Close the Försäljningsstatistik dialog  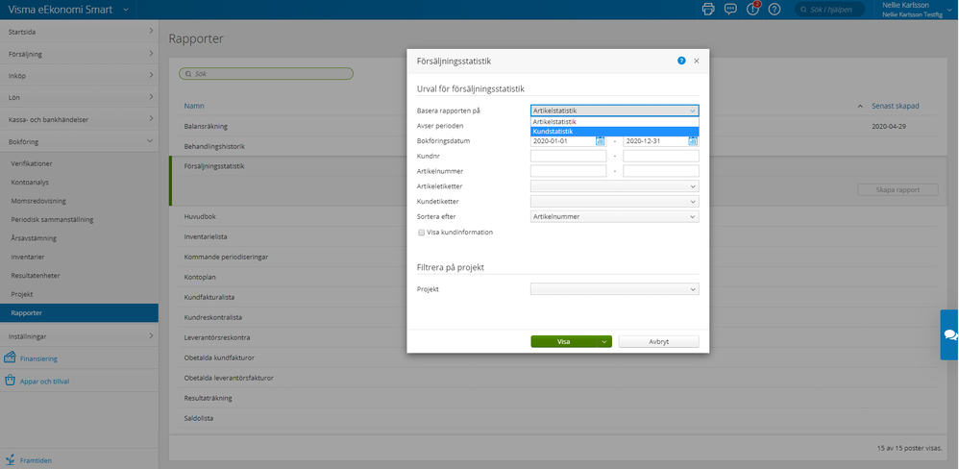tap(696, 62)
